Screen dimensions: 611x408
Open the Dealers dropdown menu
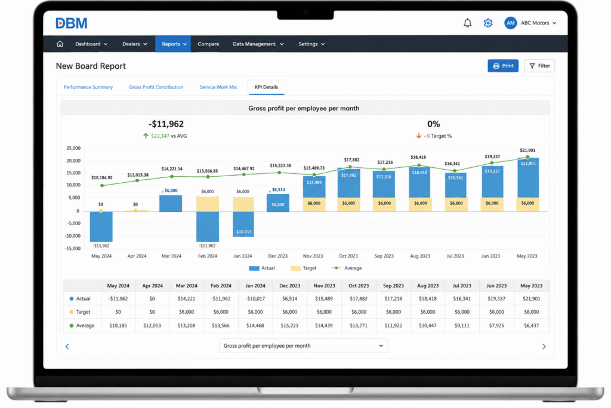(135, 44)
